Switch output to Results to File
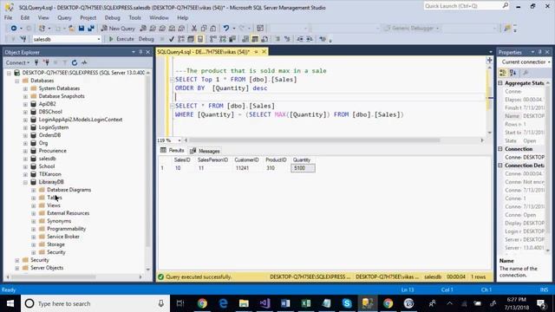The width and height of the screenshot is (555, 312). pos(264,39)
